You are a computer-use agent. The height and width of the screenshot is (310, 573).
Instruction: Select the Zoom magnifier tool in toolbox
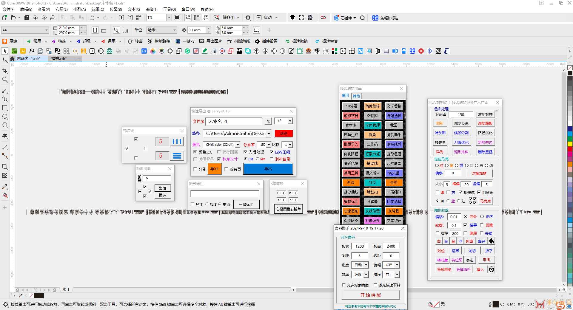5,80
